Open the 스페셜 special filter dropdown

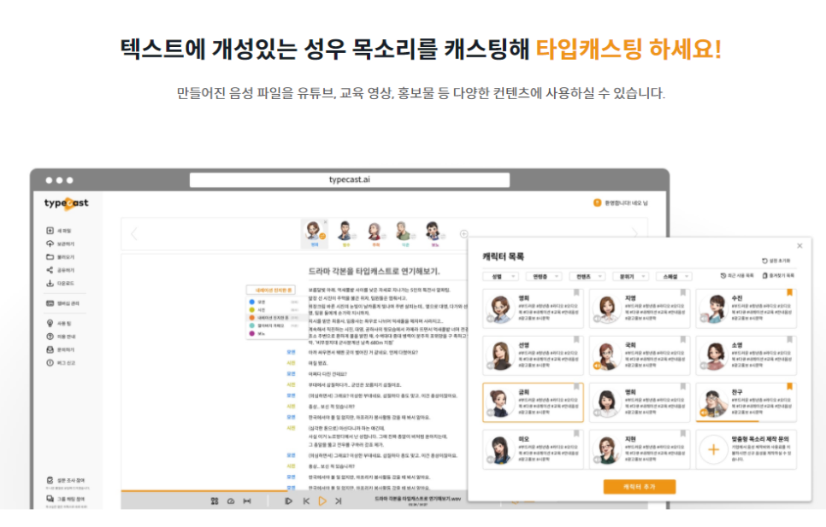pos(674,276)
